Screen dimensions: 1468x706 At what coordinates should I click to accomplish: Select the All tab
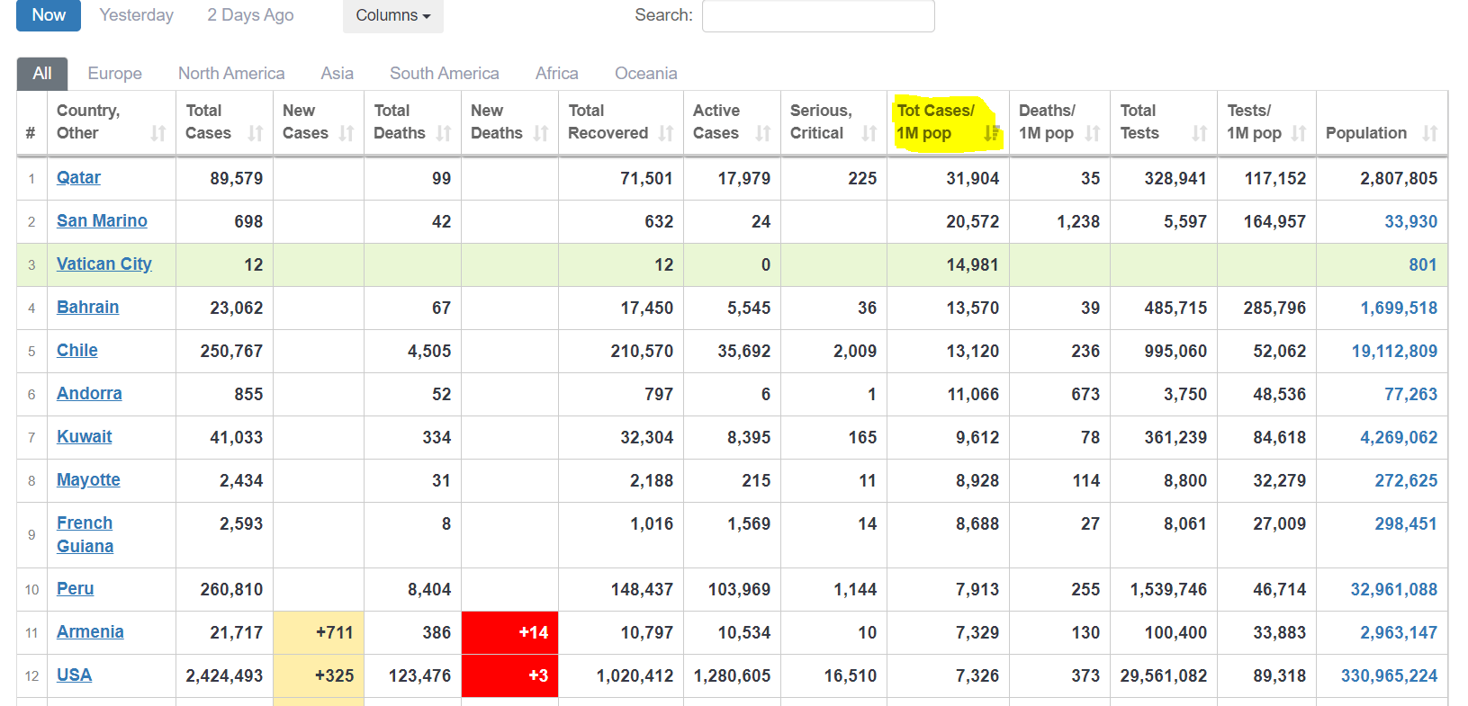point(42,74)
